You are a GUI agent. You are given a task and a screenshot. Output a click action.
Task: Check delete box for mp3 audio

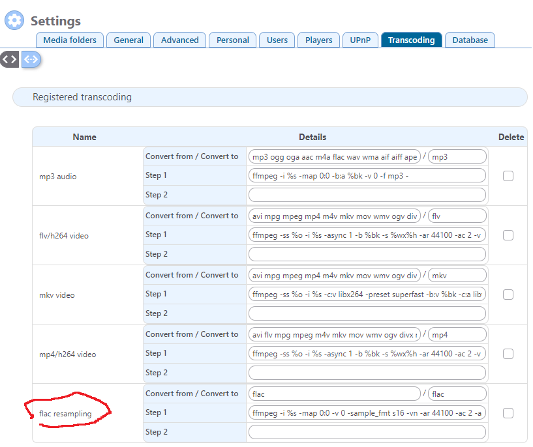click(x=508, y=176)
